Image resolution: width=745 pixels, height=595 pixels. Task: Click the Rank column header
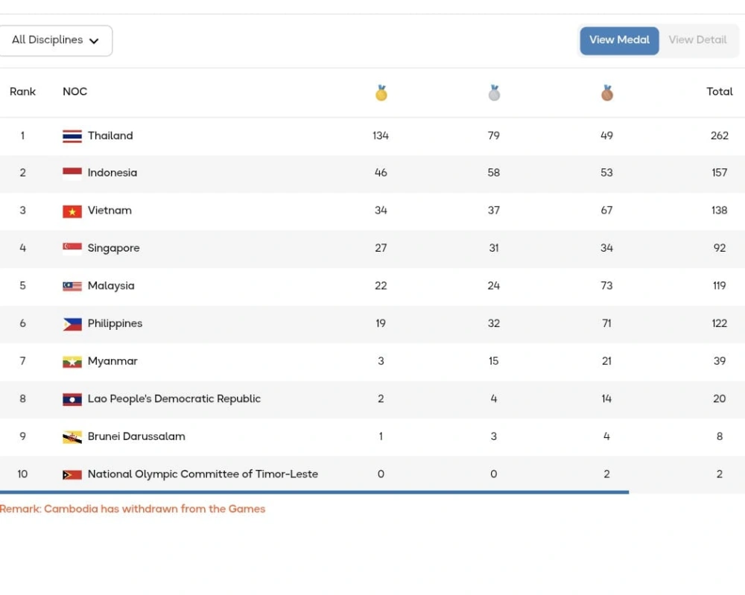(23, 92)
